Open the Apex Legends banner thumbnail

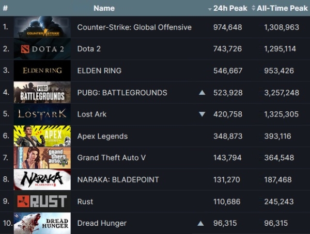click(42, 136)
